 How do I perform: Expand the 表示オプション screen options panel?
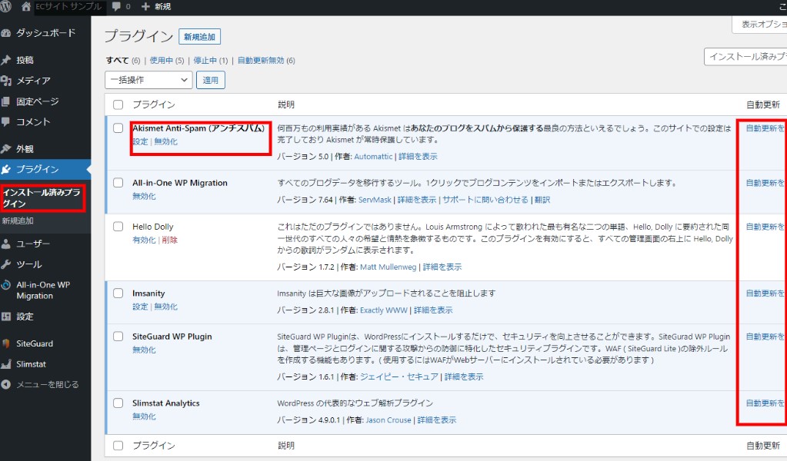pyautogui.click(x=760, y=25)
